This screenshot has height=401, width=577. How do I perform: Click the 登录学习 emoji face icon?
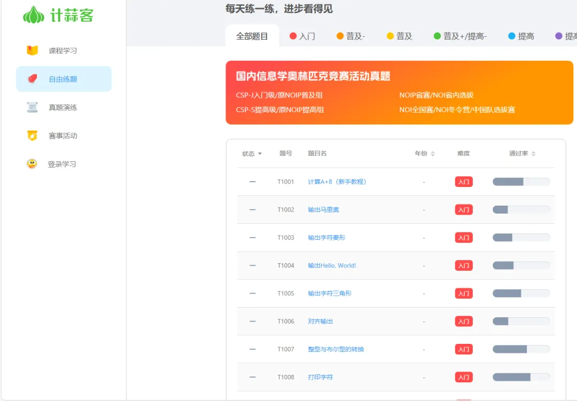click(x=32, y=164)
